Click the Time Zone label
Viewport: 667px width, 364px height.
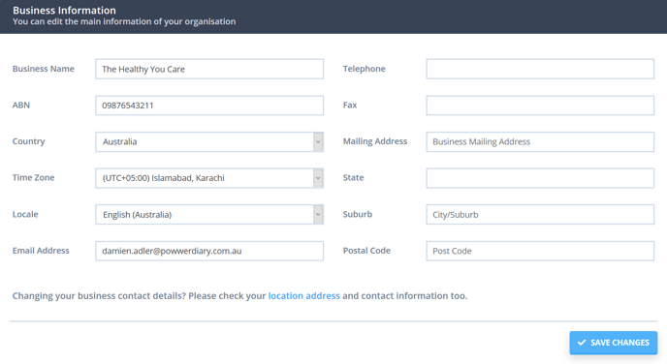33,177
